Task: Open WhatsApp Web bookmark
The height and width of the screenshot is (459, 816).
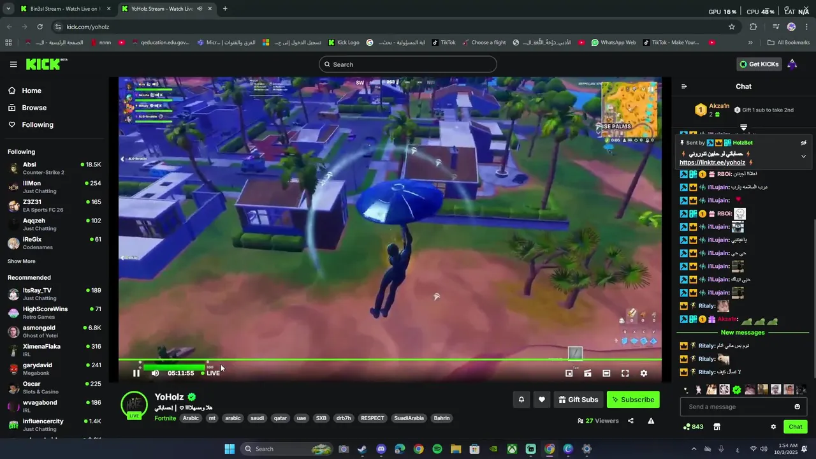Action: click(x=613, y=43)
